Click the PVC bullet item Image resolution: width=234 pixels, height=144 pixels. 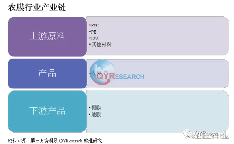(x=94, y=25)
